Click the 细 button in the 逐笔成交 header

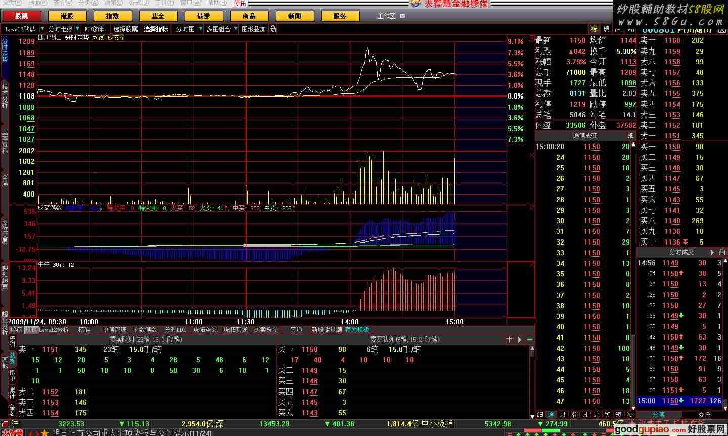(x=630, y=136)
